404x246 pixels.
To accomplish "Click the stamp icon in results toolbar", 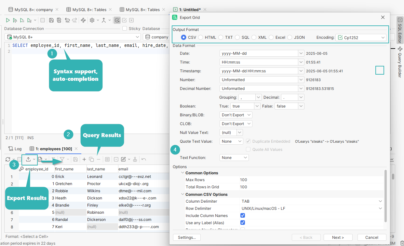I will [x=135, y=159].
